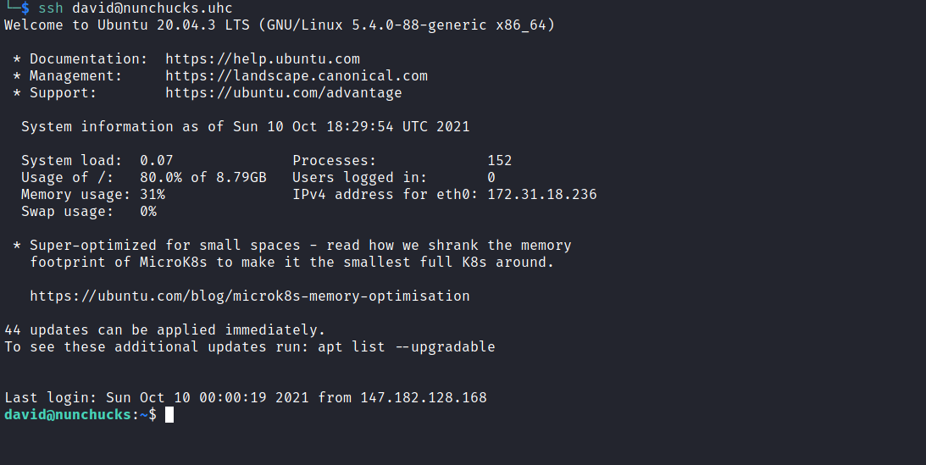Click the System information date line

click(x=246, y=127)
